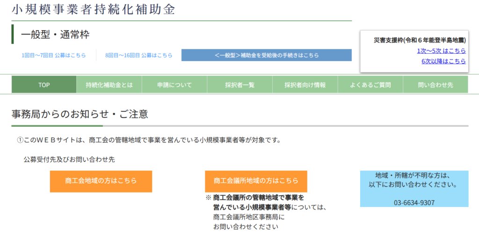Viewport: 479px width, 233px height.
Task: Open the 8回目～16回目 公募はこちら link
Action: click(139, 55)
